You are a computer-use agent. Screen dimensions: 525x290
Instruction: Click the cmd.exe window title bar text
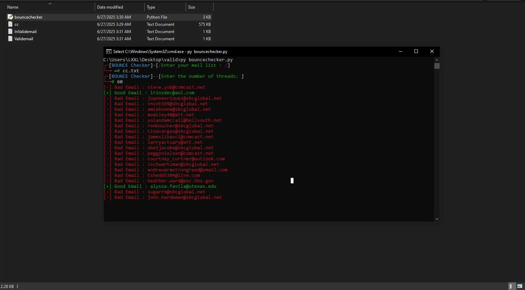coord(170,52)
